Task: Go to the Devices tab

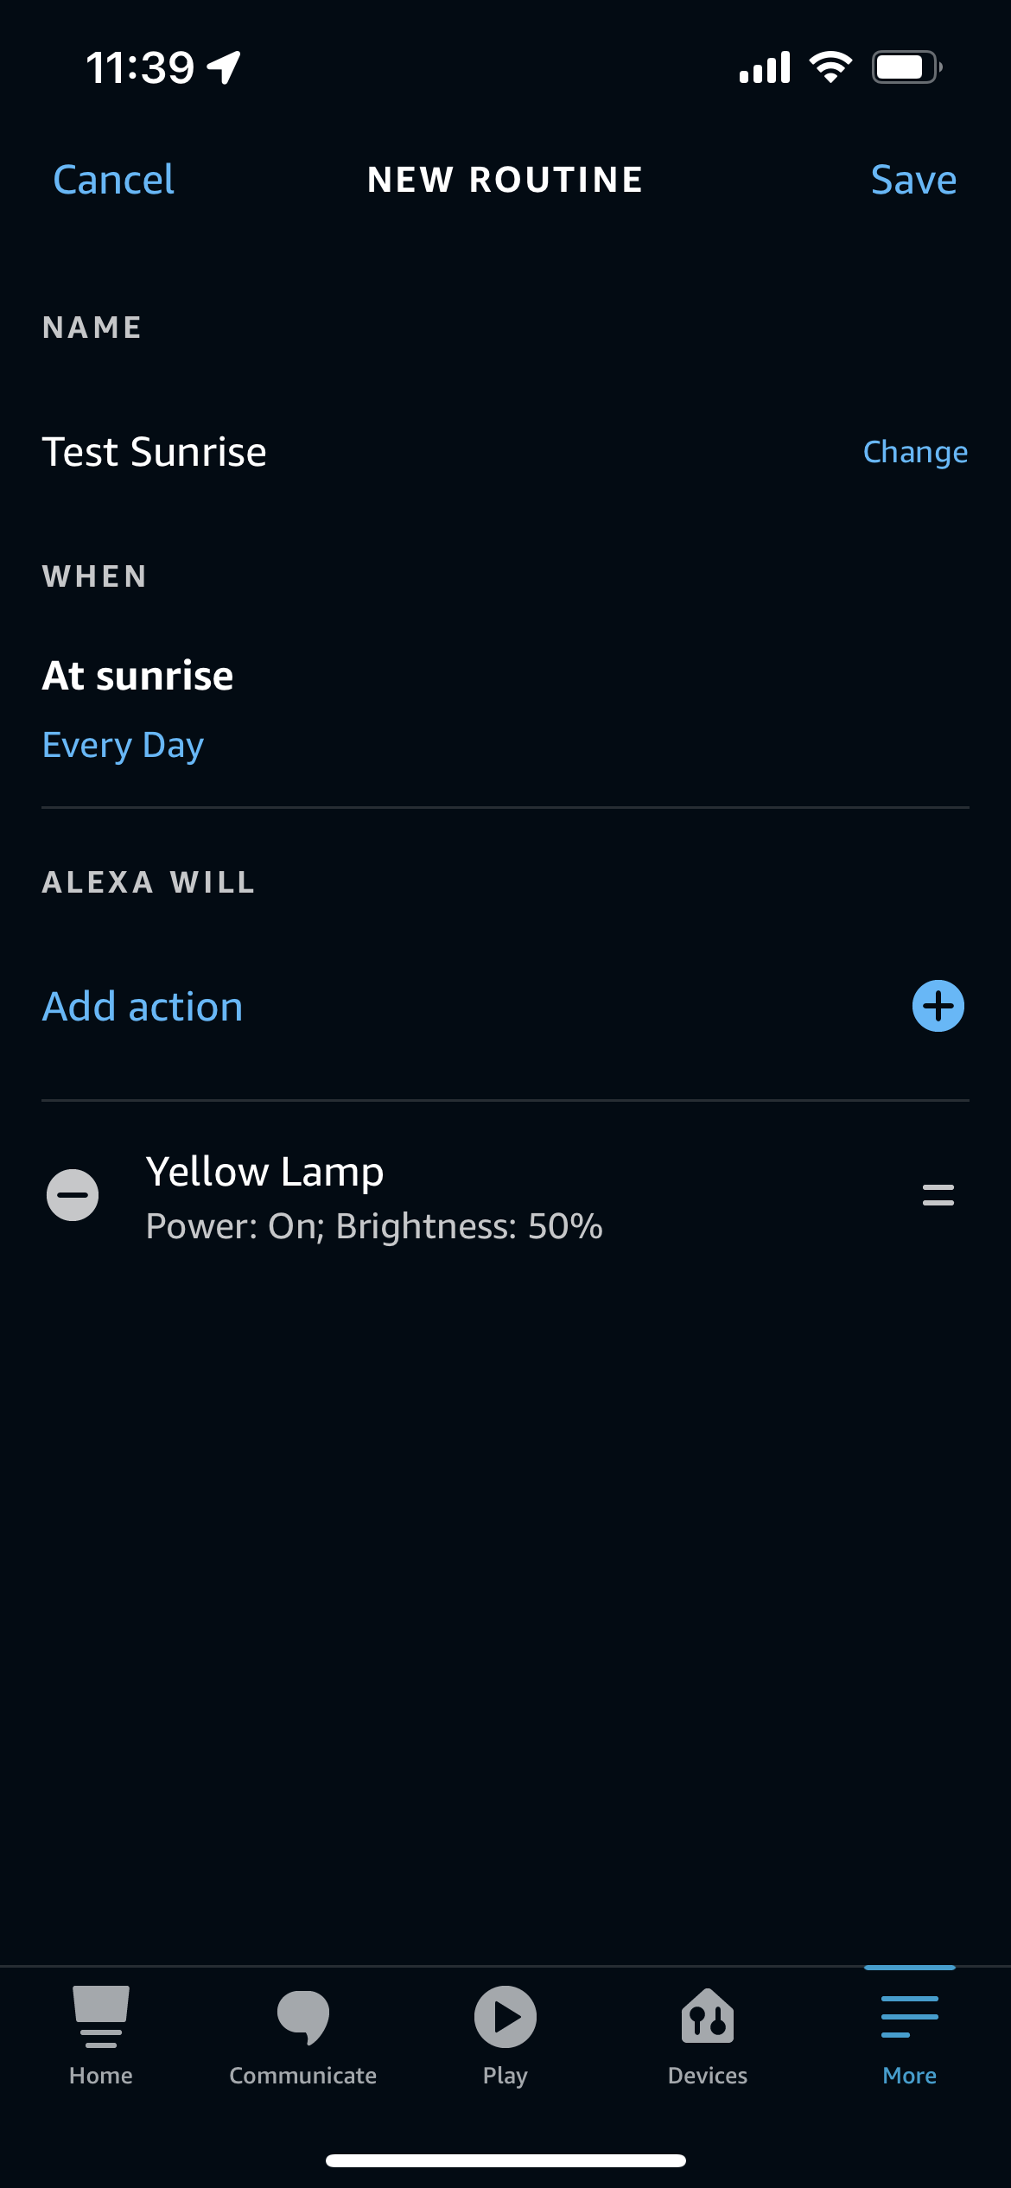Action: tap(707, 2034)
